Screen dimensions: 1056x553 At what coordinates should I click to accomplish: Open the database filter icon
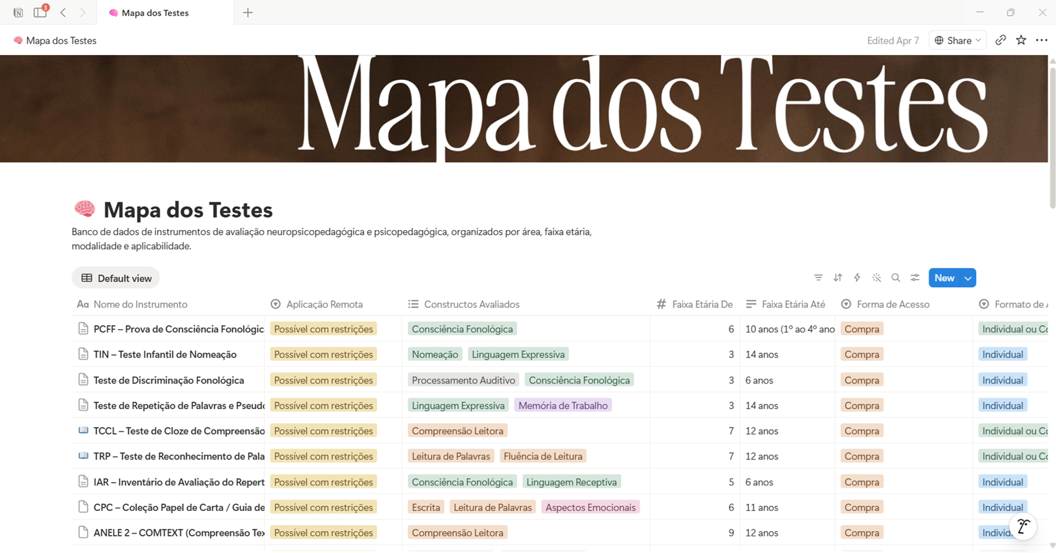tap(818, 278)
